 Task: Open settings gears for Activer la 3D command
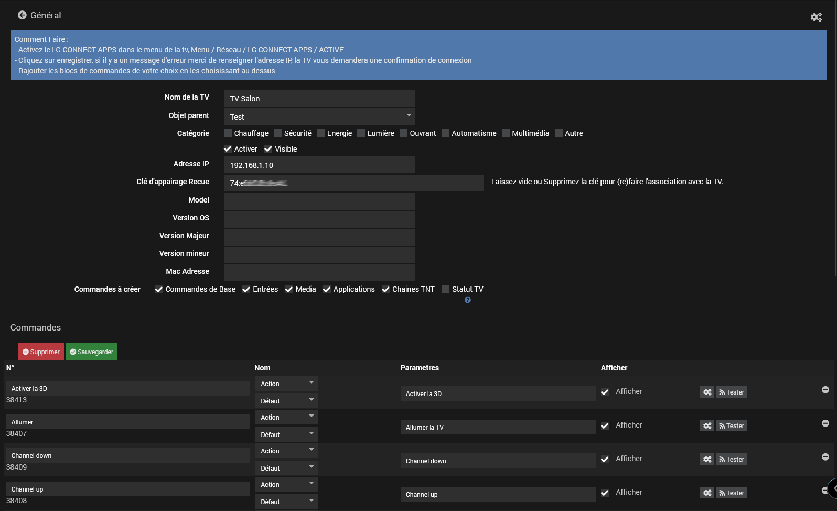click(x=707, y=392)
